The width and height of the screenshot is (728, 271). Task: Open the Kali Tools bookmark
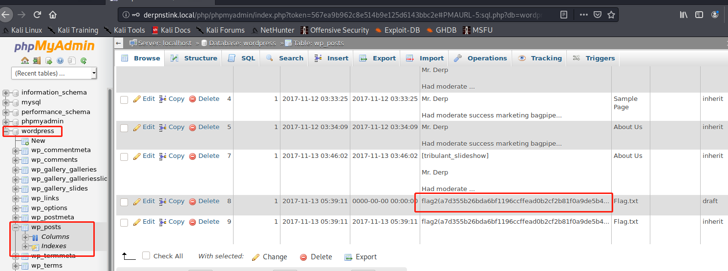[124, 30]
